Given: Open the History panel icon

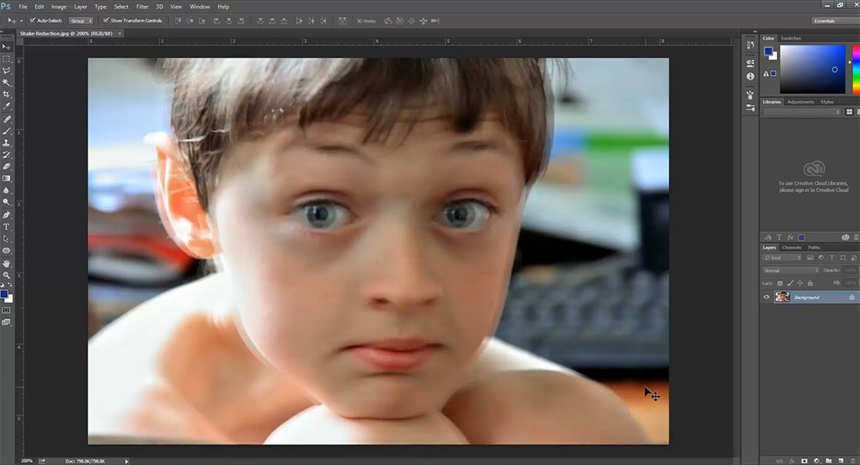Looking at the screenshot, I should click(x=751, y=45).
